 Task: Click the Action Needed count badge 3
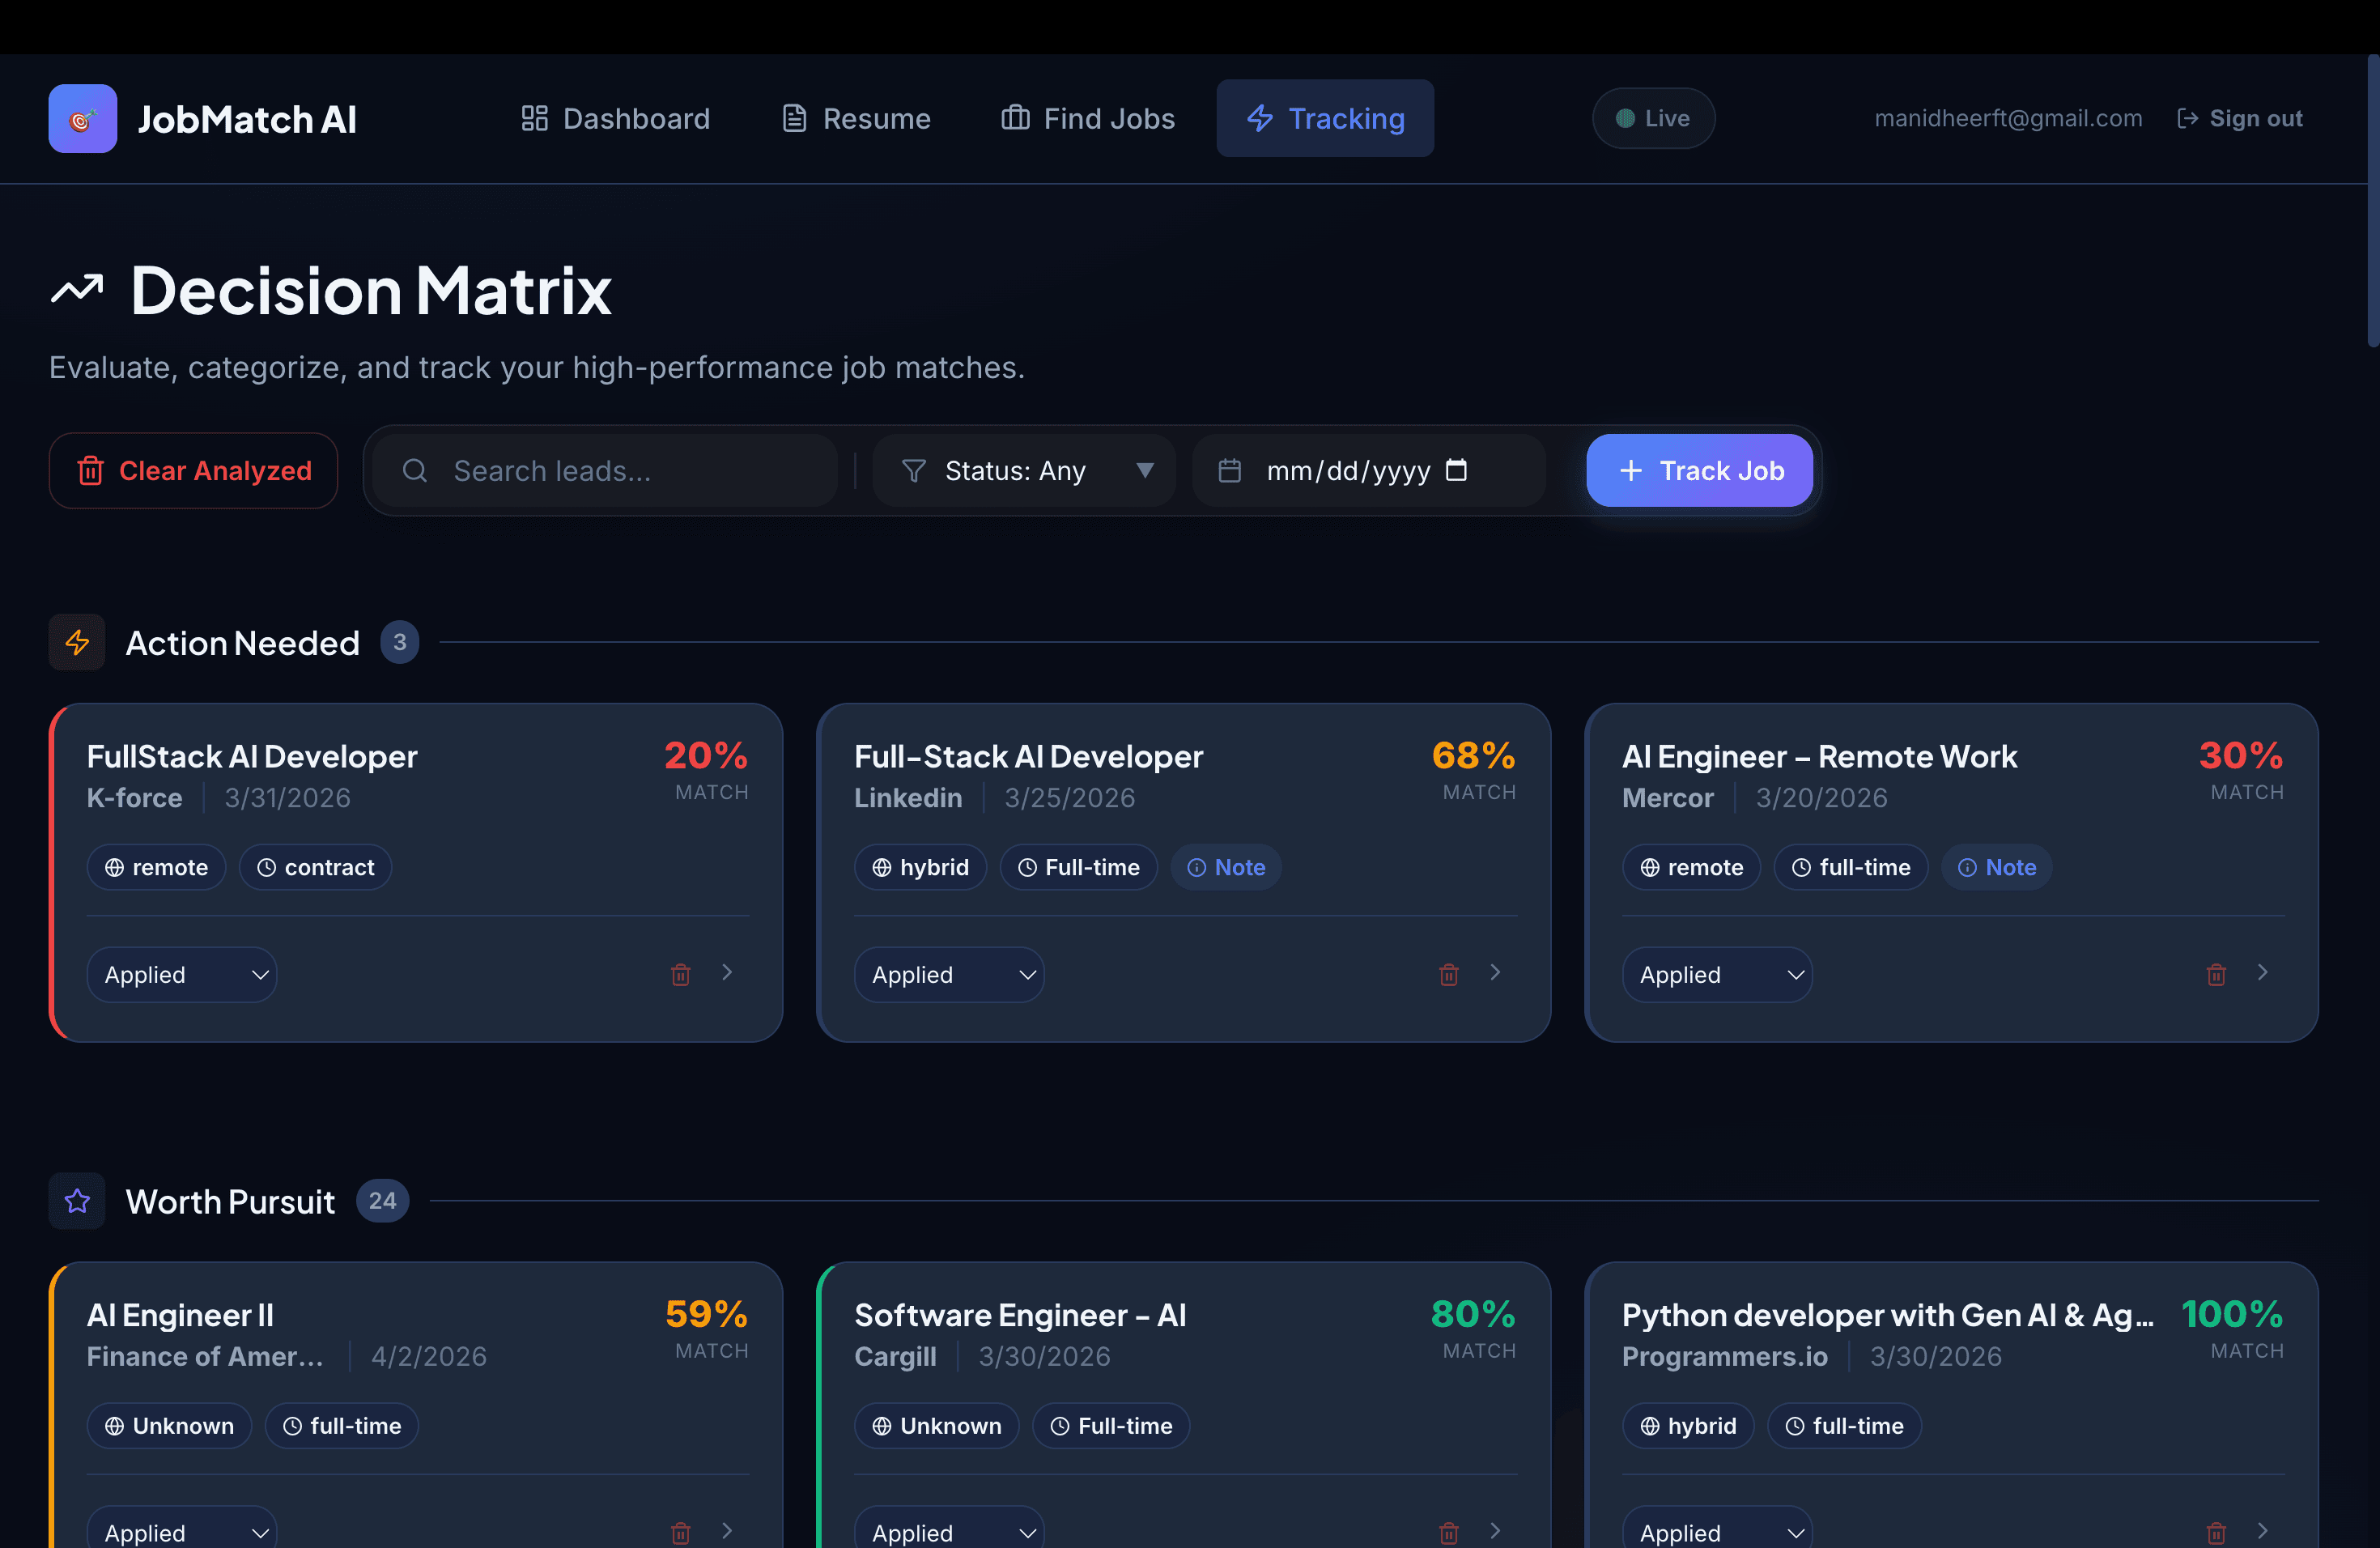coord(399,643)
